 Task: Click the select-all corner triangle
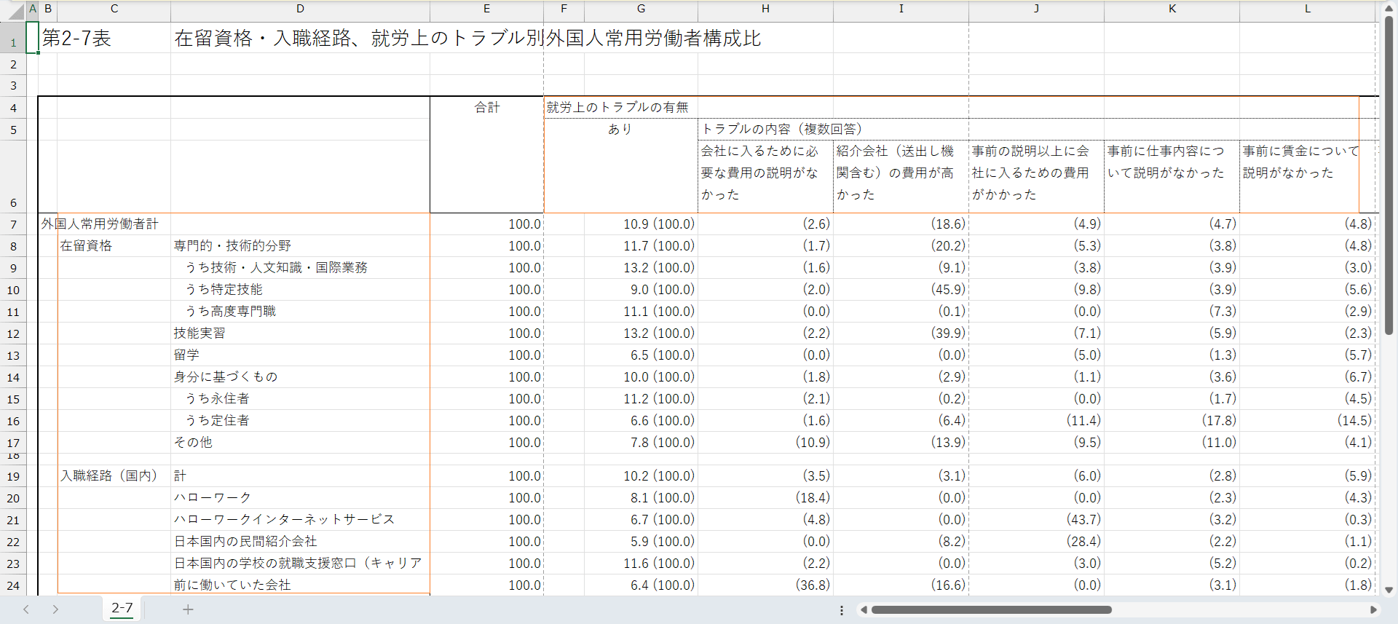click(x=15, y=11)
